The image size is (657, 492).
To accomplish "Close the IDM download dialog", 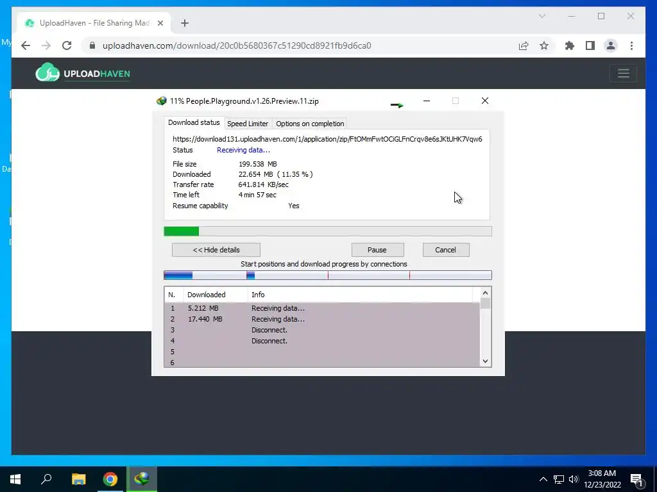I will point(485,101).
